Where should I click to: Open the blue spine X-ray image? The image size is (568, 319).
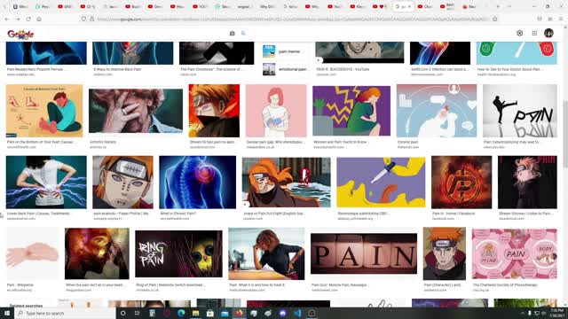tap(197, 183)
